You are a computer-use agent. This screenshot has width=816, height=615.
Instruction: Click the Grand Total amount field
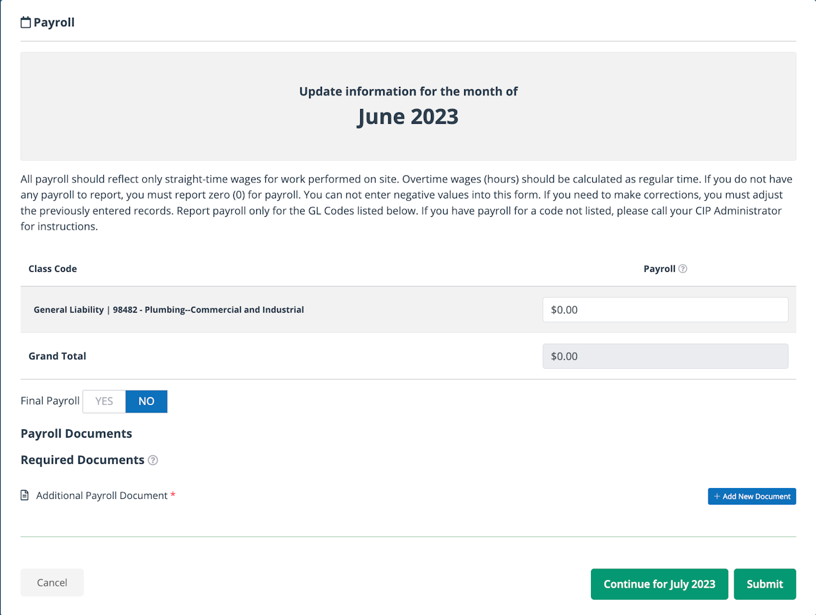665,356
